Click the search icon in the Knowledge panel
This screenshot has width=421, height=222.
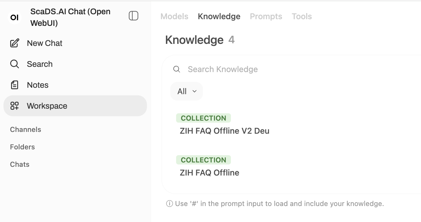177,69
